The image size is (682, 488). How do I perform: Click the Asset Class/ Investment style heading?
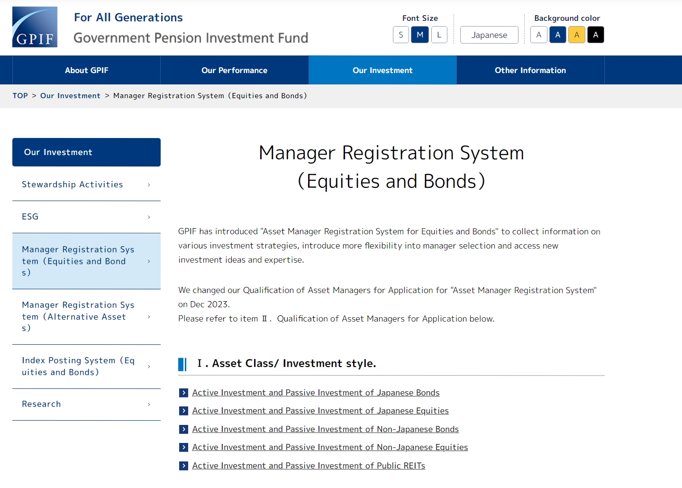coord(287,363)
